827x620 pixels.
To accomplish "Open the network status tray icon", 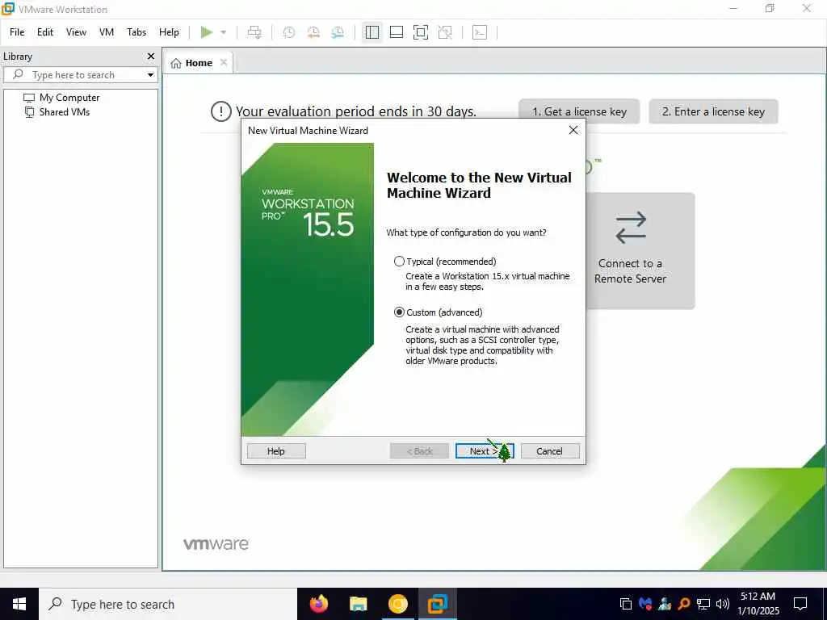I will (703, 604).
